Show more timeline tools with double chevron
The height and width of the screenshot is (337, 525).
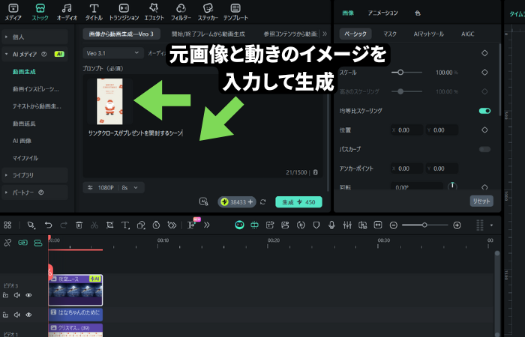coord(206,225)
